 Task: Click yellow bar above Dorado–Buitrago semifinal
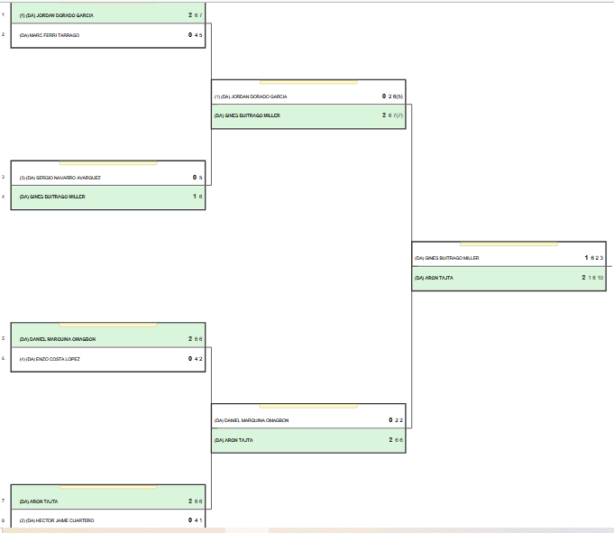tap(308, 82)
